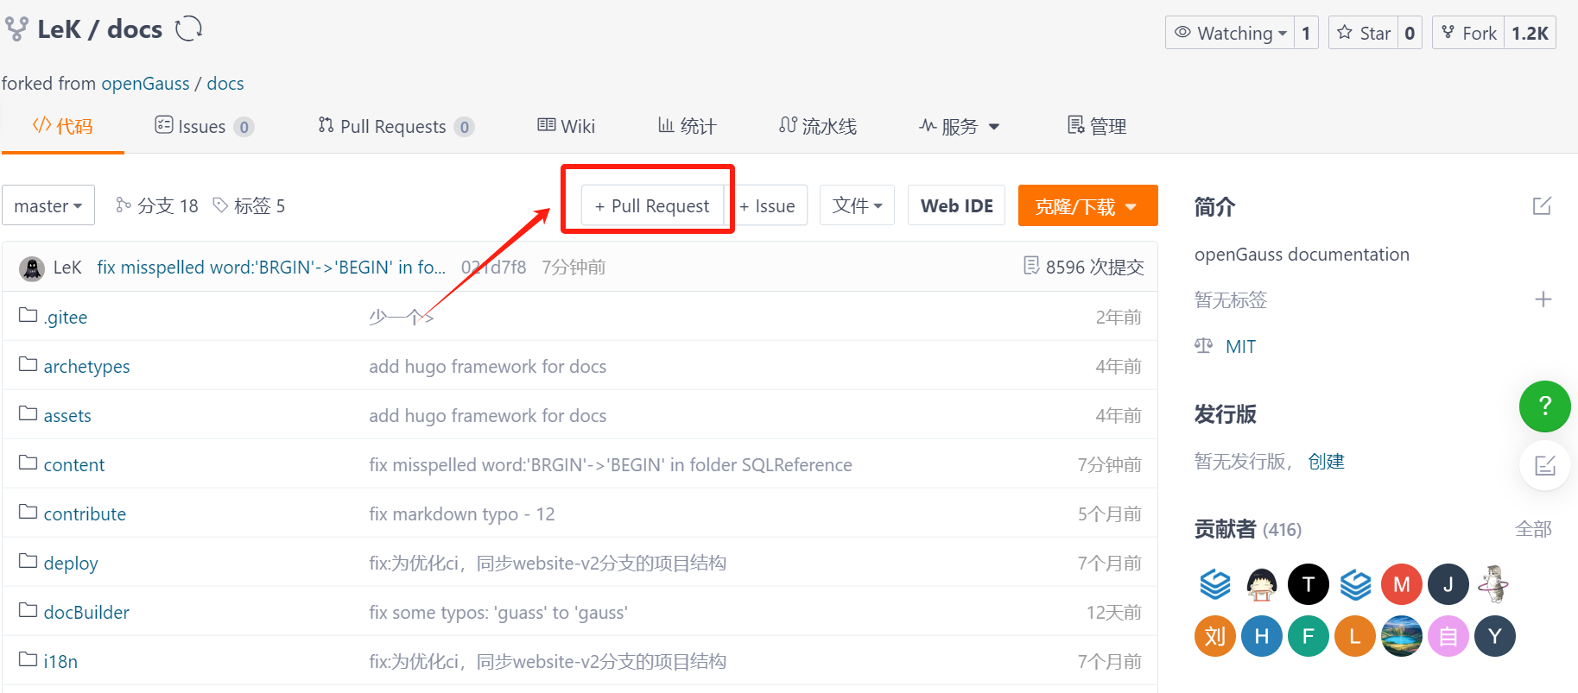Expand the master branch selector

pos(48,206)
